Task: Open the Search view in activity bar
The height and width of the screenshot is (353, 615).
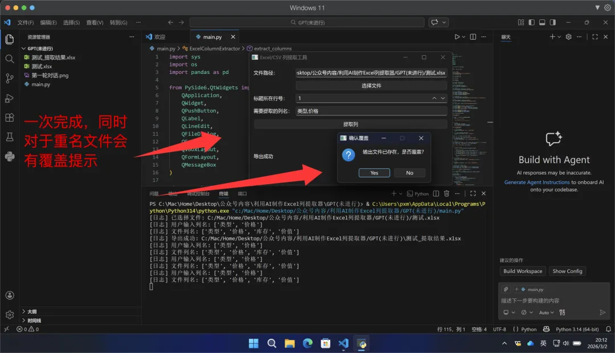Action: 10,59
